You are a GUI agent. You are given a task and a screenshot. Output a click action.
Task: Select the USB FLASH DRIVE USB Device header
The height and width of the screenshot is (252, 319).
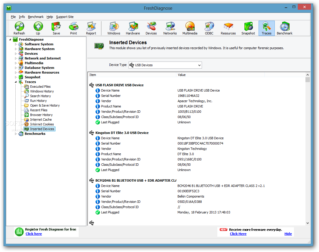coord(119,85)
